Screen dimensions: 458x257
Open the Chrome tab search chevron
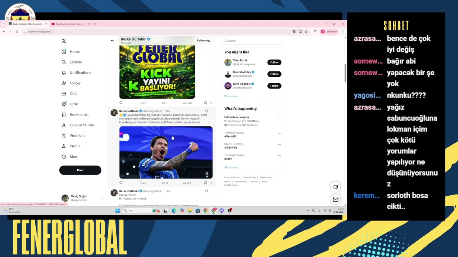pos(4,24)
